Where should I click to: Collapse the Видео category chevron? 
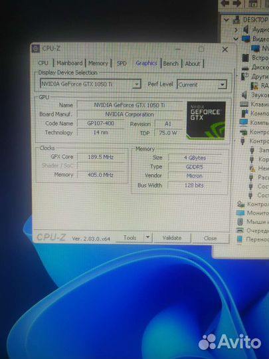click(x=236, y=39)
